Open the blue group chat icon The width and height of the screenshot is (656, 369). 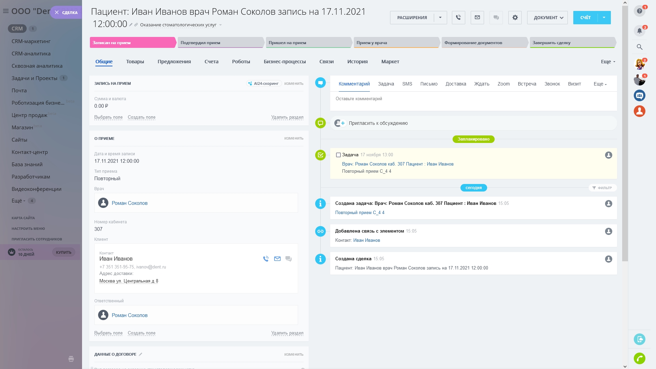[640, 95]
